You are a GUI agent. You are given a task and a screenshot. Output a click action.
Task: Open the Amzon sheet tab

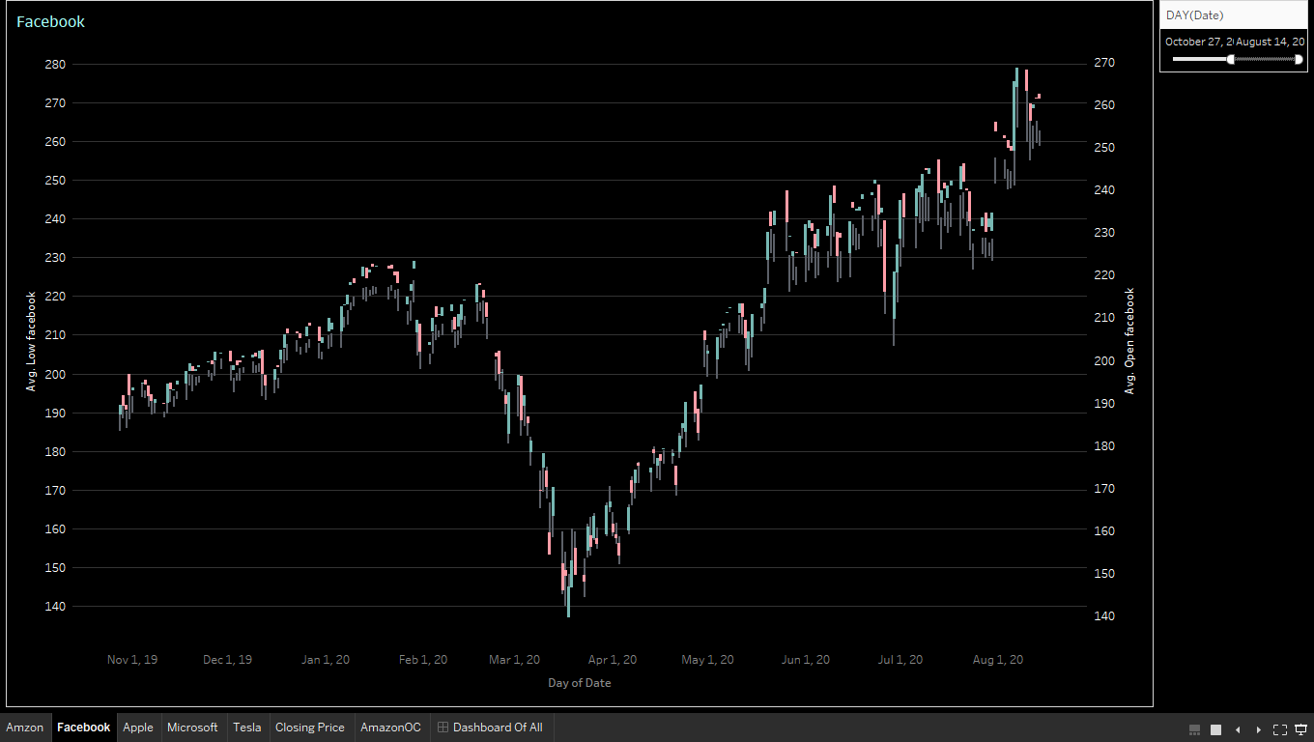tap(25, 728)
